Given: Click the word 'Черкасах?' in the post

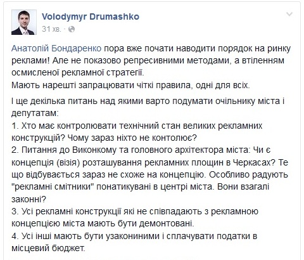Looking at the screenshot, I should click(x=251, y=162).
